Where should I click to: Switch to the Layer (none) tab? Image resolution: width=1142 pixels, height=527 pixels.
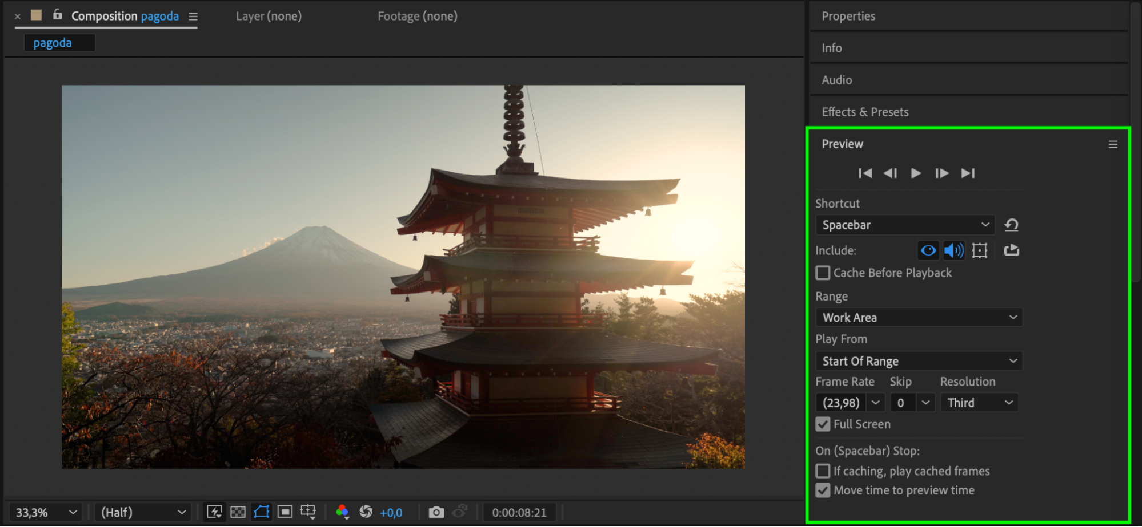coord(269,16)
